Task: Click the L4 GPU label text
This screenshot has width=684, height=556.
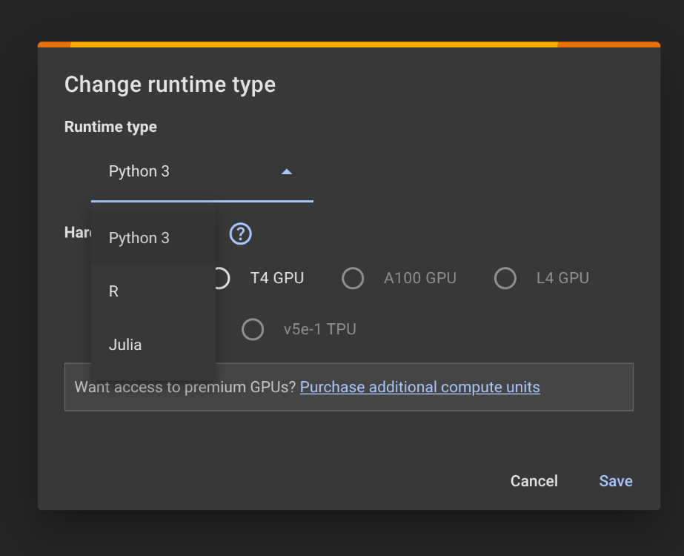Action: [562, 279]
